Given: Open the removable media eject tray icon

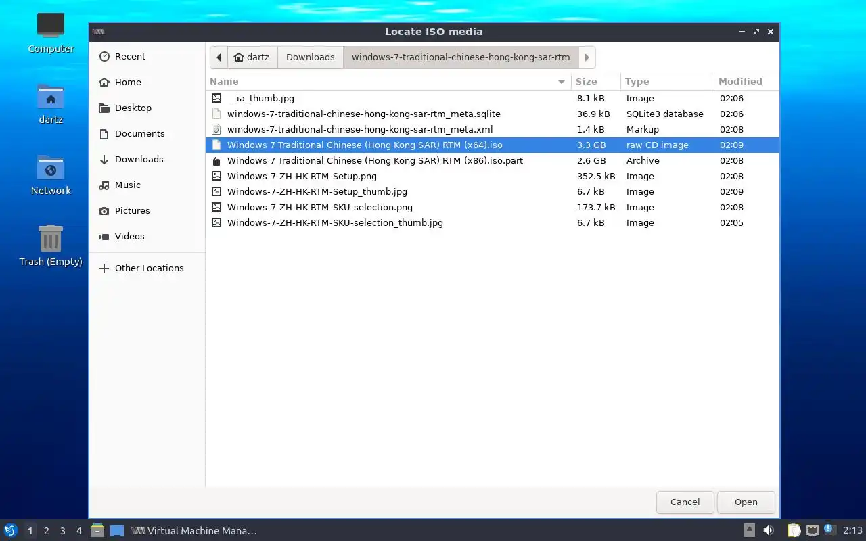Looking at the screenshot, I should pyautogui.click(x=749, y=531).
